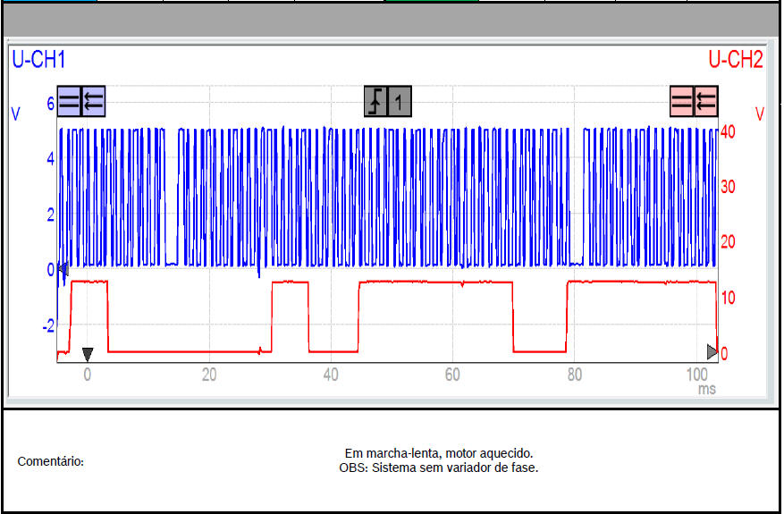Click the blue V unit label for CH1
784x514 pixels.
coord(15,114)
